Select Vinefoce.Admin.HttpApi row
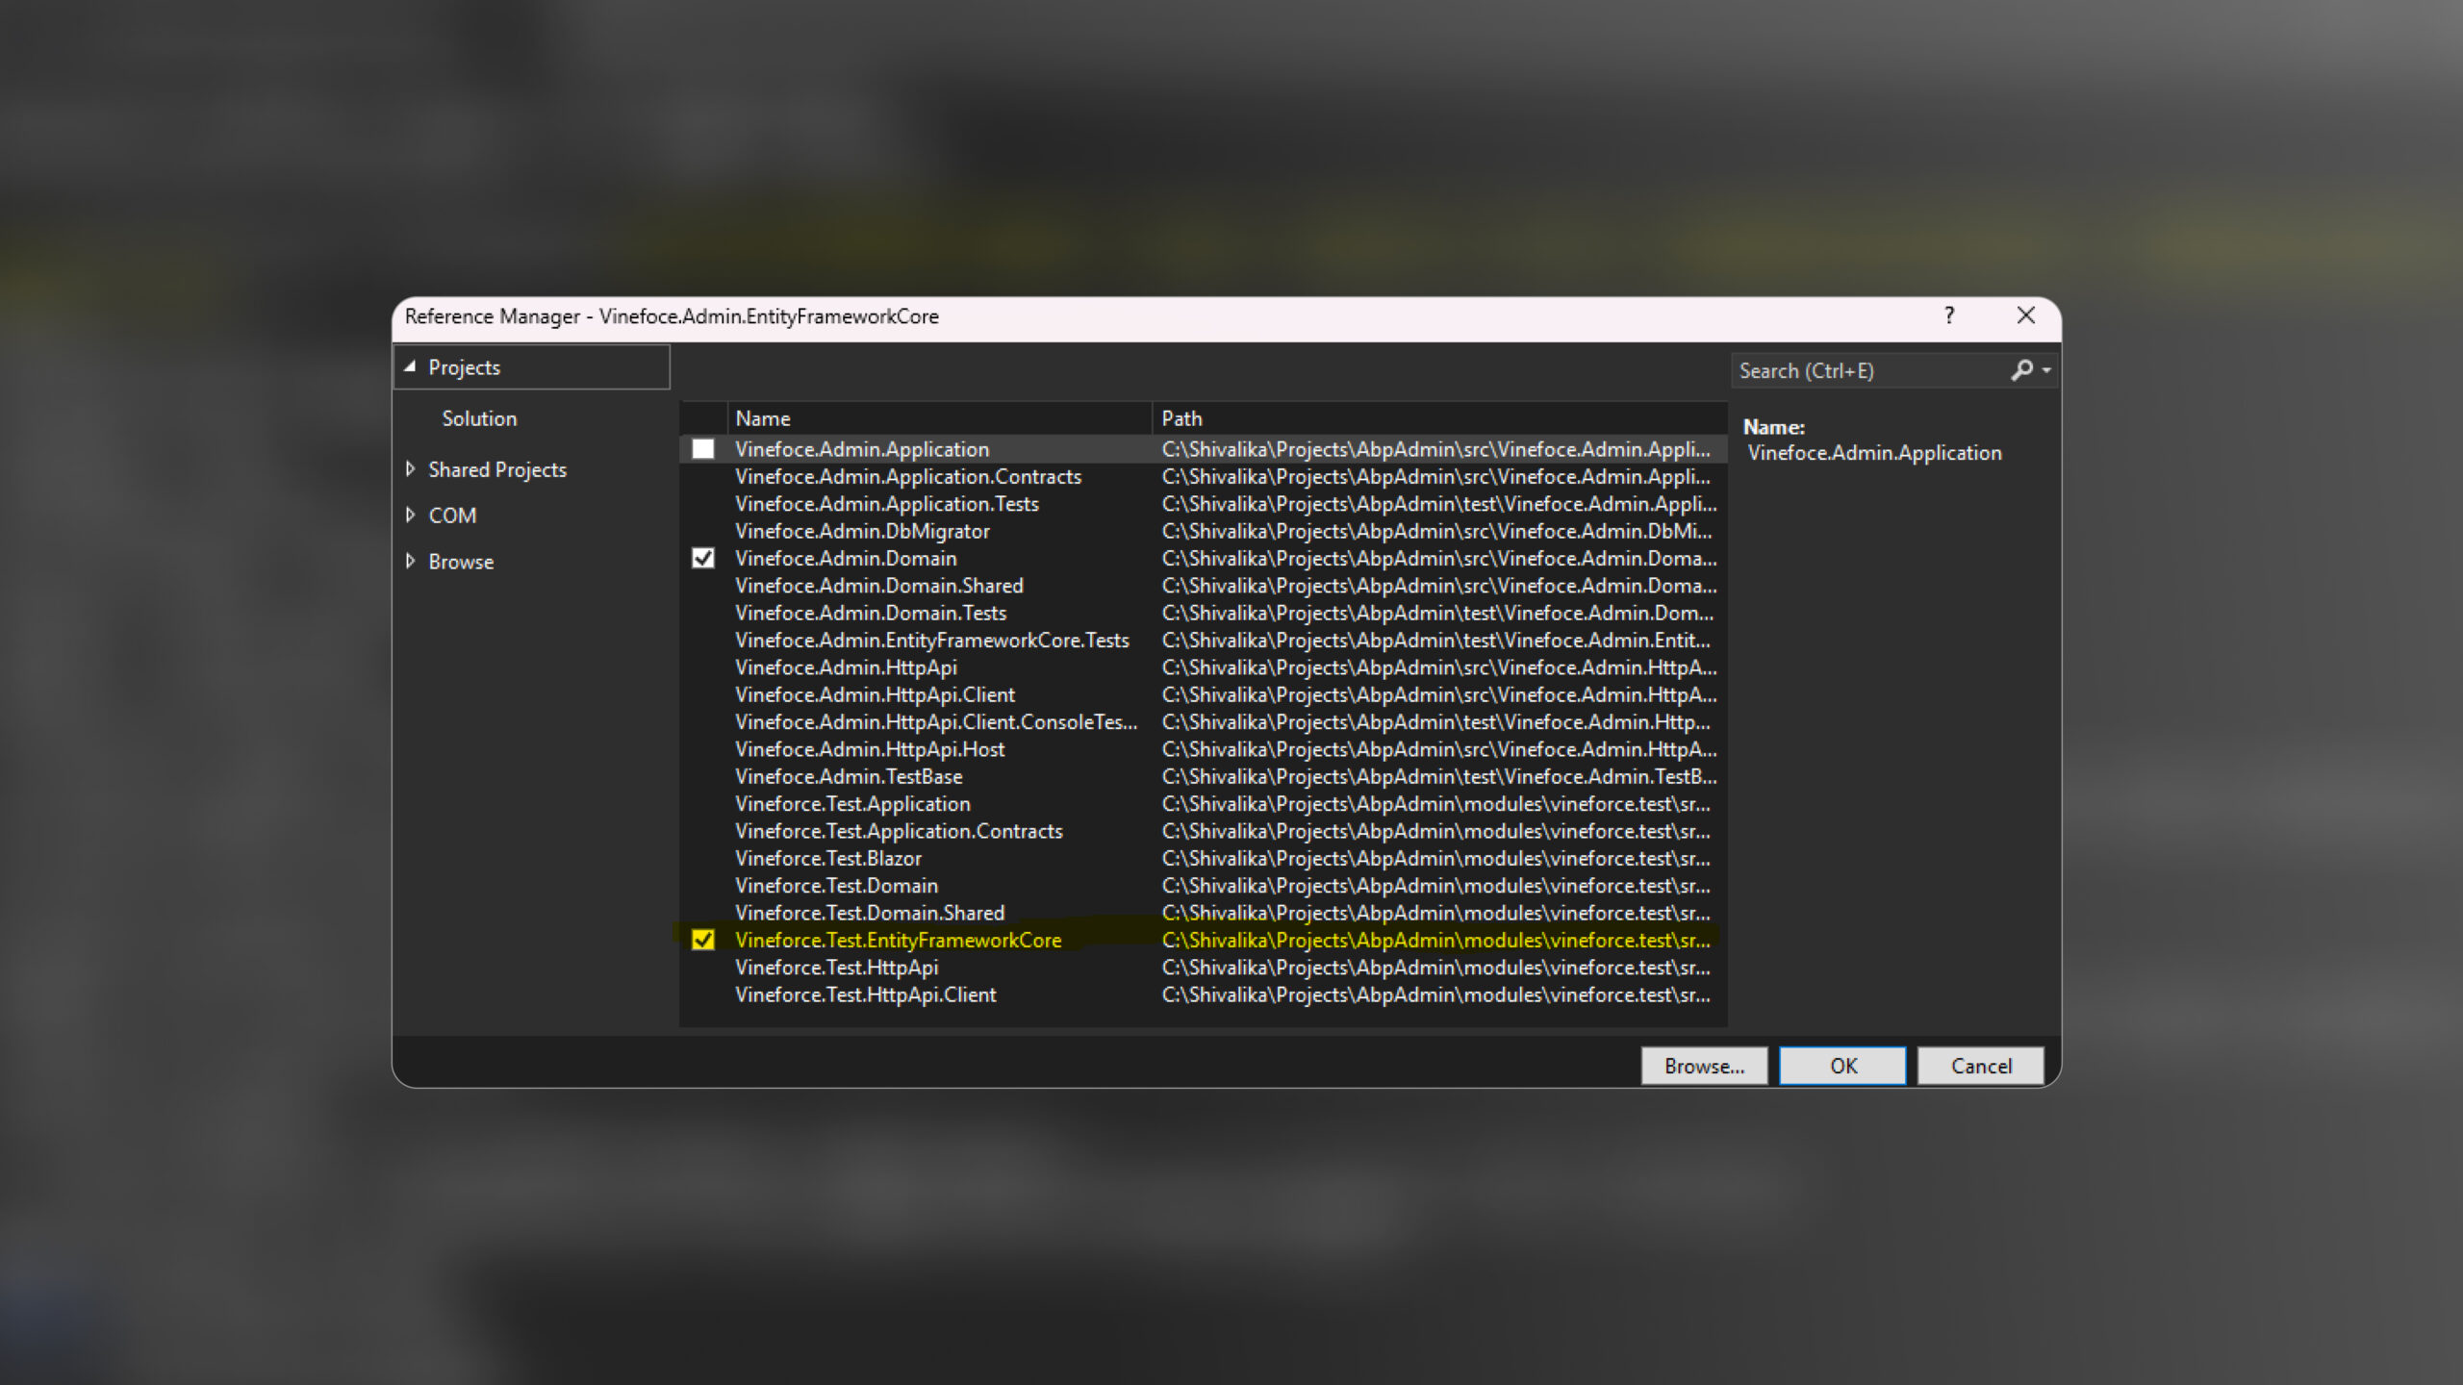The width and height of the screenshot is (2463, 1385). 1203,667
